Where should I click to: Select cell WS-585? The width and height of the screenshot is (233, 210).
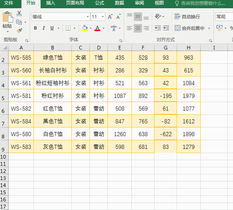click(21, 57)
